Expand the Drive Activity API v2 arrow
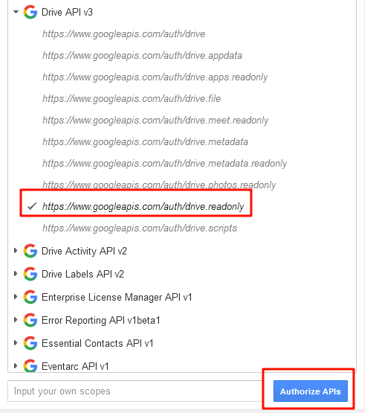This screenshot has width=379, height=413. [x=16, y=251]
